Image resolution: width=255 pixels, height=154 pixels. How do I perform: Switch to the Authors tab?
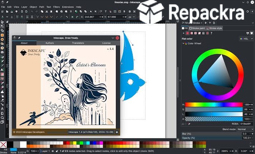pos(50,43)
